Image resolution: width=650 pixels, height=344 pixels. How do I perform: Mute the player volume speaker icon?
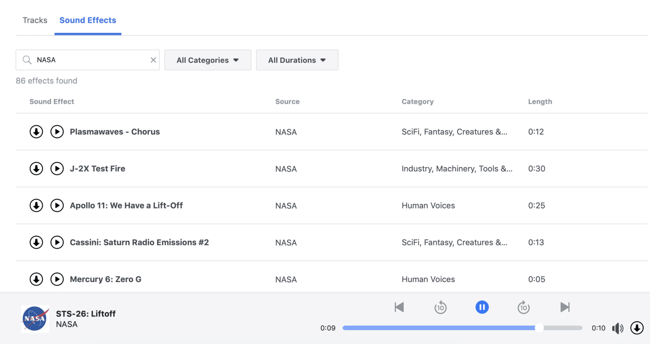point(617,328)
